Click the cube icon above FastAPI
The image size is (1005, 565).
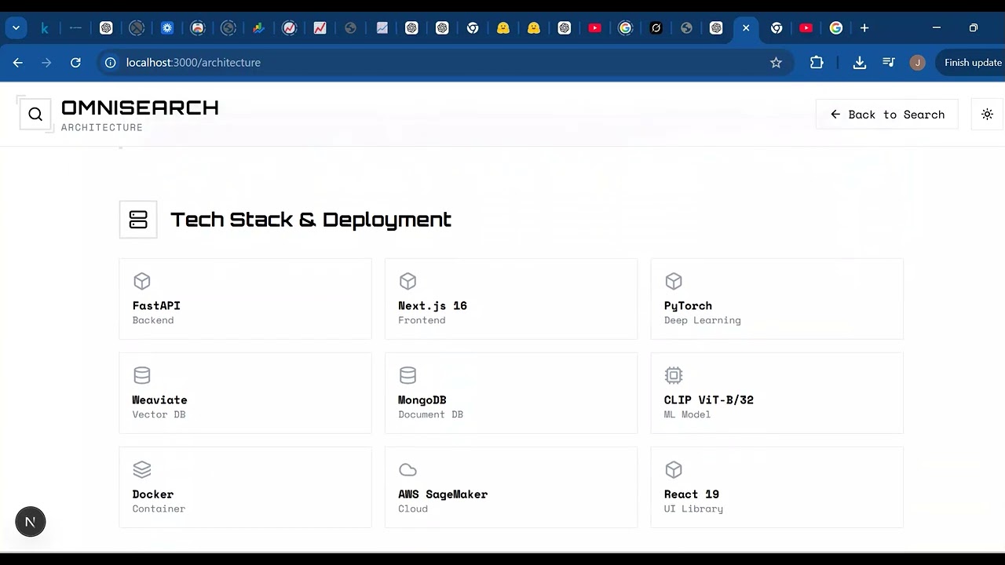(x=142, y=281)
